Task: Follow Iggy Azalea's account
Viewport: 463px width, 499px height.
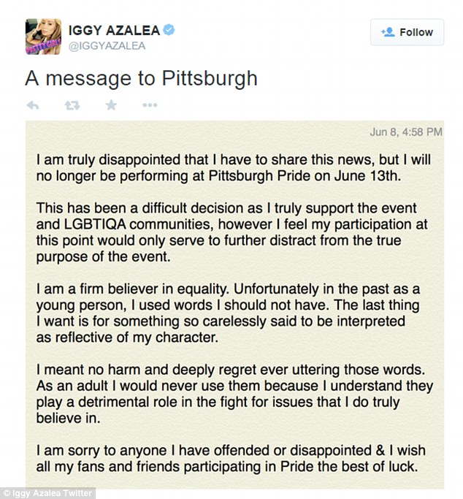Action: click(x=407, y=32)
